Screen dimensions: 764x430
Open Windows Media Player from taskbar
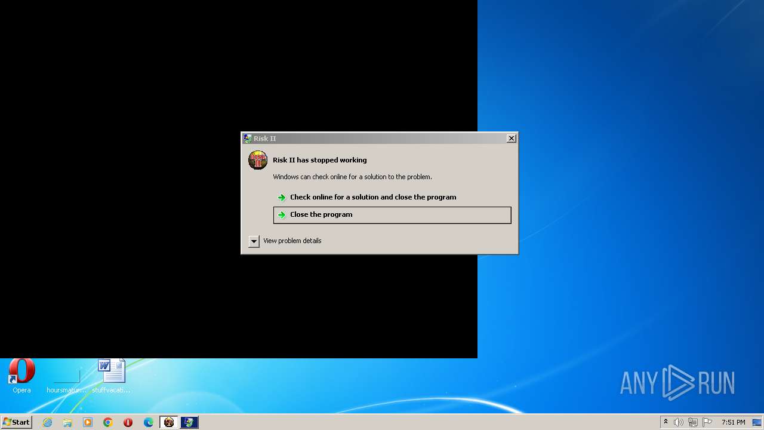coord(88,422)
